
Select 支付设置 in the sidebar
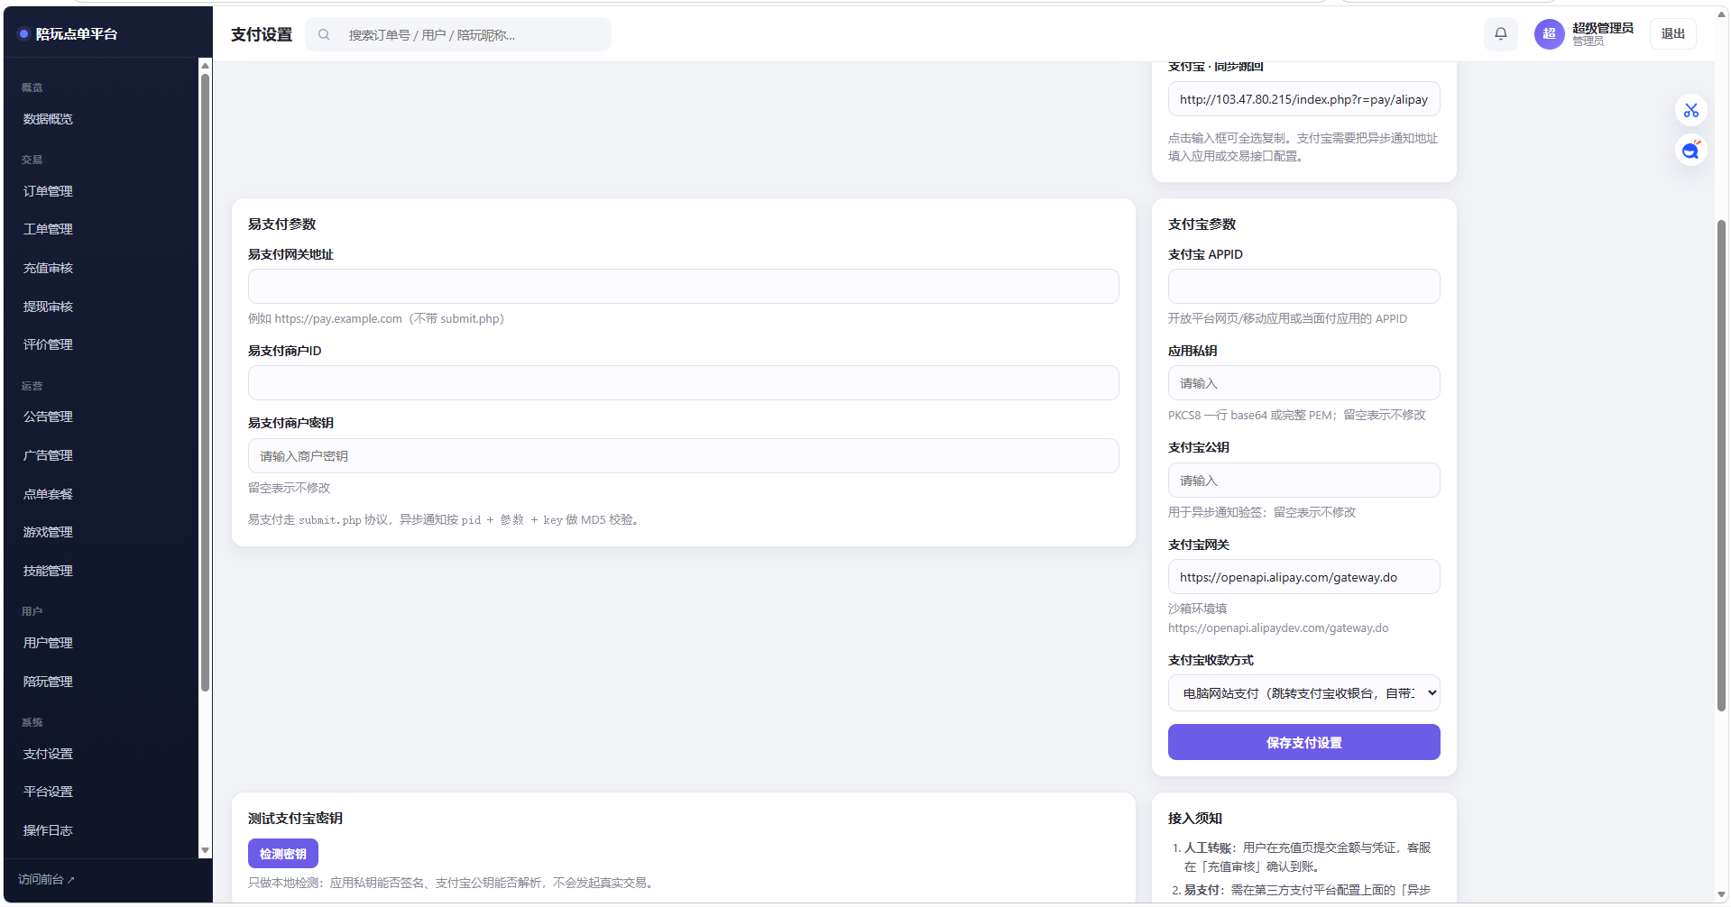(x=48, y=754)
